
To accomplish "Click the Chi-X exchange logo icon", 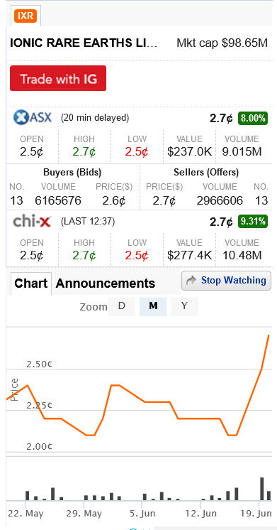I will pyautogui.click(x=32, y=222).
